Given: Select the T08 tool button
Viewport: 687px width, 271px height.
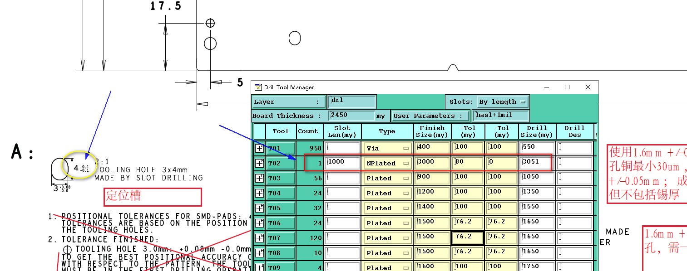Looking at the screenshot, I should pos(281,253).
